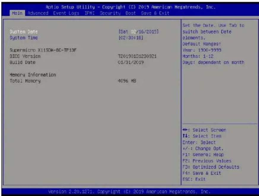Image resolution: width=259 pixels, height=196 pixels.
Task: Click the 'Set the Date' help text
Action: (213, 32)
